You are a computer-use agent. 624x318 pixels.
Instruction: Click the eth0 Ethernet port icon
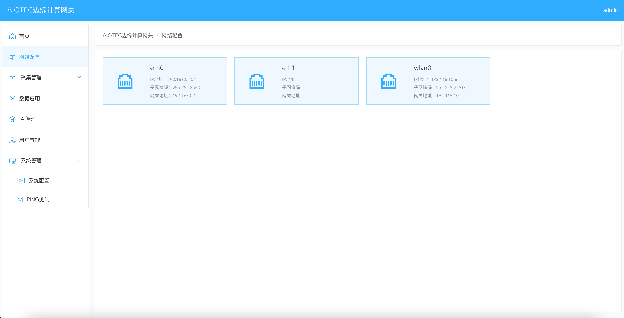[125, 81]
